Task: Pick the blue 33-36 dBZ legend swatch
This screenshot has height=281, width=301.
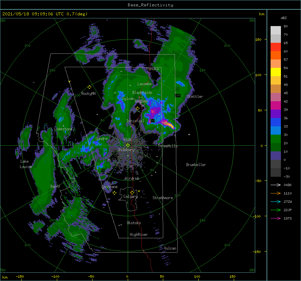Action: click(276, 122)
